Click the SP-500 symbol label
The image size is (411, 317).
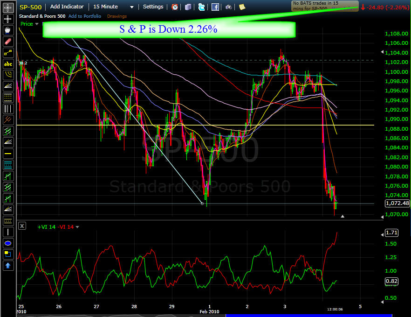[30, 7]
